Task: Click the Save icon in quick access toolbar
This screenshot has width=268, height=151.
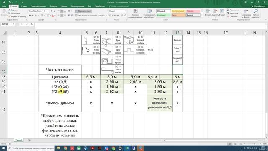Action: (x=4, y=2)
